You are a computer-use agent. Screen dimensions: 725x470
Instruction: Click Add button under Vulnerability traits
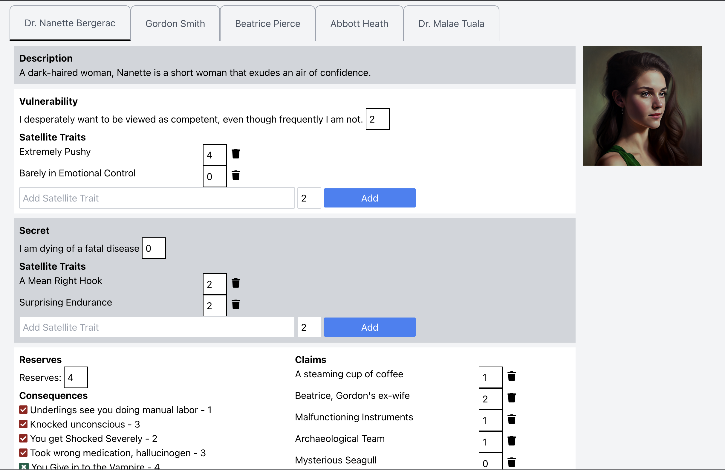pos(369,198)
